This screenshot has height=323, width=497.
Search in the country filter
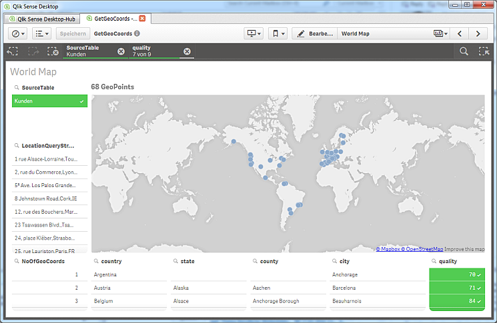coord(96,261)
